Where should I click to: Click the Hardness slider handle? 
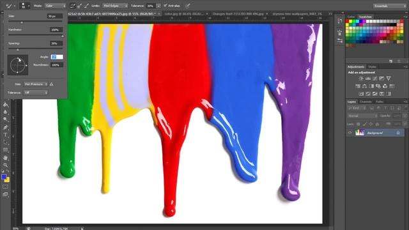pos(63,36)
